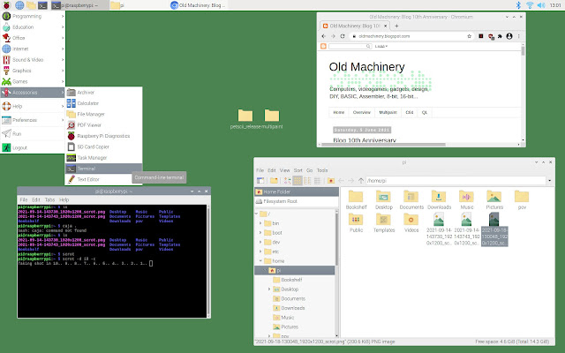Expand the etc folder in tree
Viewport: 565px width, 353px height.
pyautogui.click(x=260, y=252)
